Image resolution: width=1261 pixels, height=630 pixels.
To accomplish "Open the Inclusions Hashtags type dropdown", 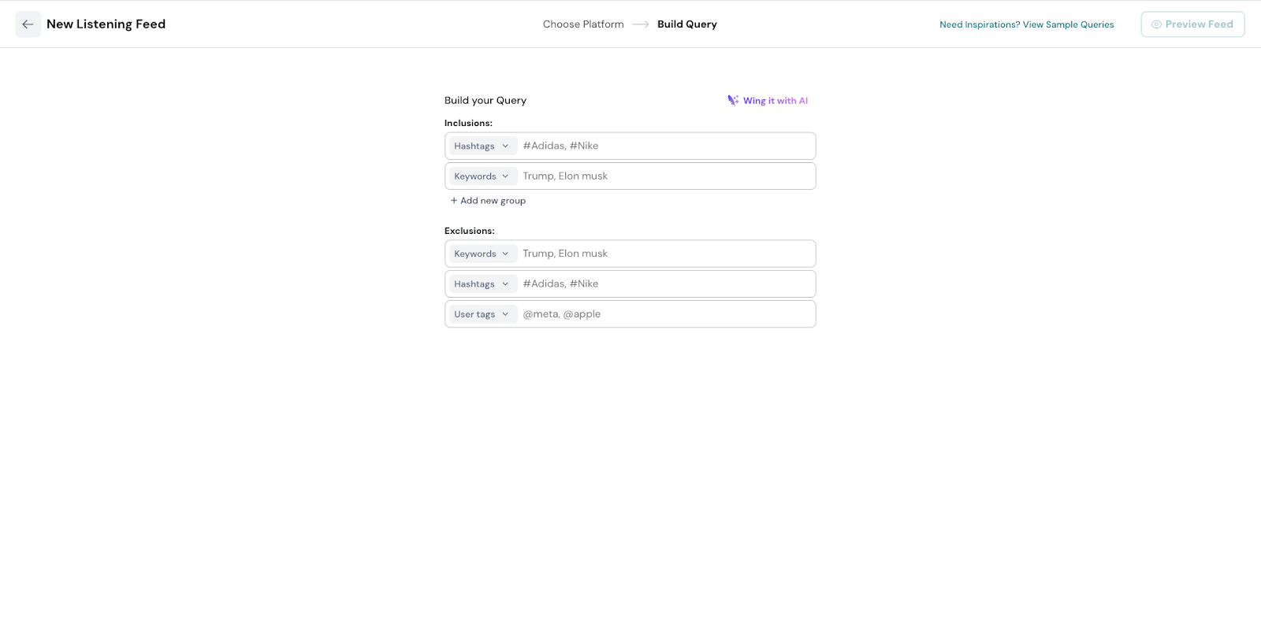I will coord(482,146).
